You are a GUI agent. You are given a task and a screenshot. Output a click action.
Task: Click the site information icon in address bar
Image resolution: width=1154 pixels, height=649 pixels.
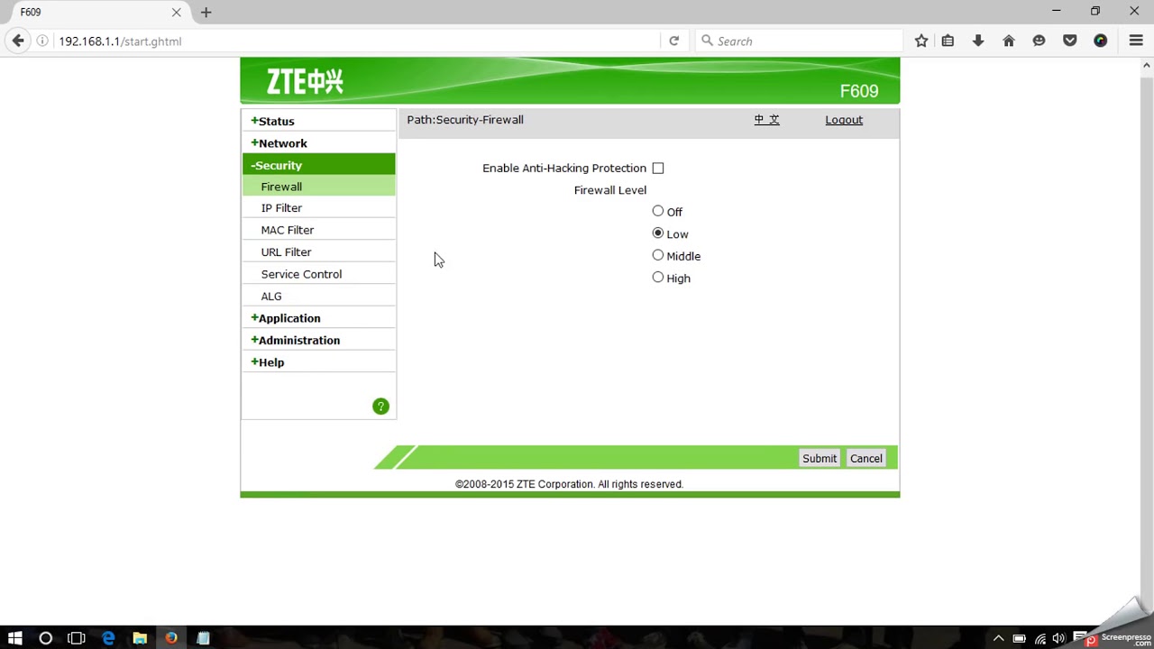point(42,41)
